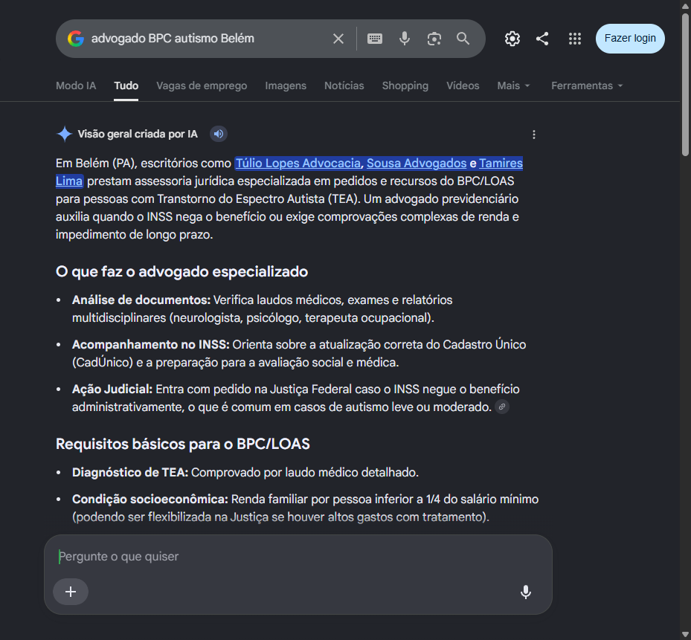
Task: Open the Túlio Lopes Advocacia link
Action: click(298, 163)
